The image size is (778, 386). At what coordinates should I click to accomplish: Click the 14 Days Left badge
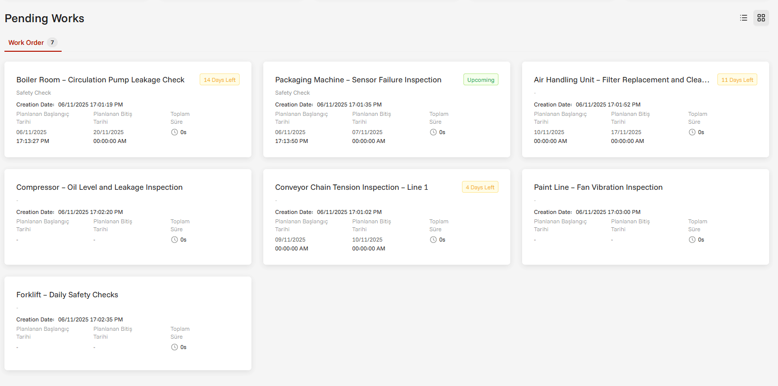219,80
